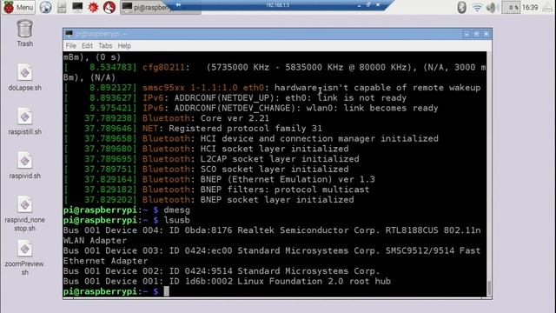Open the volume speaker tray icon
The width and height of the screenshot is (556, 313).
(492, 8)
